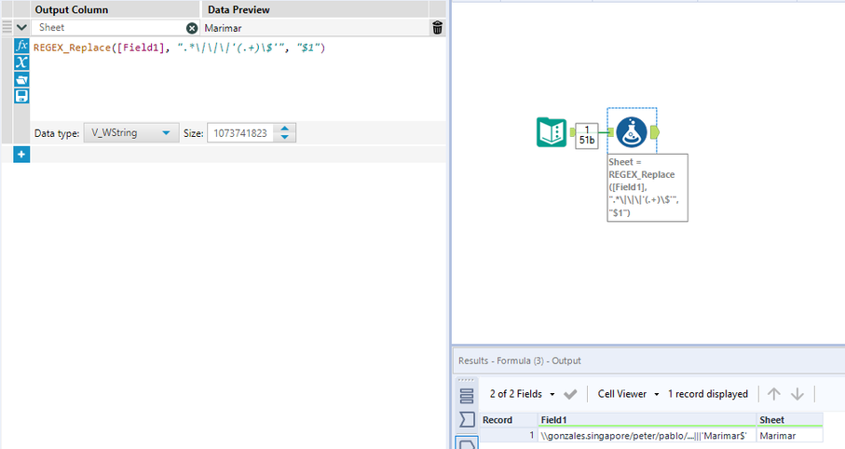Clear the Sheet output column name
The height and width of the screenshot is (449, 845).
coord(192,28)
